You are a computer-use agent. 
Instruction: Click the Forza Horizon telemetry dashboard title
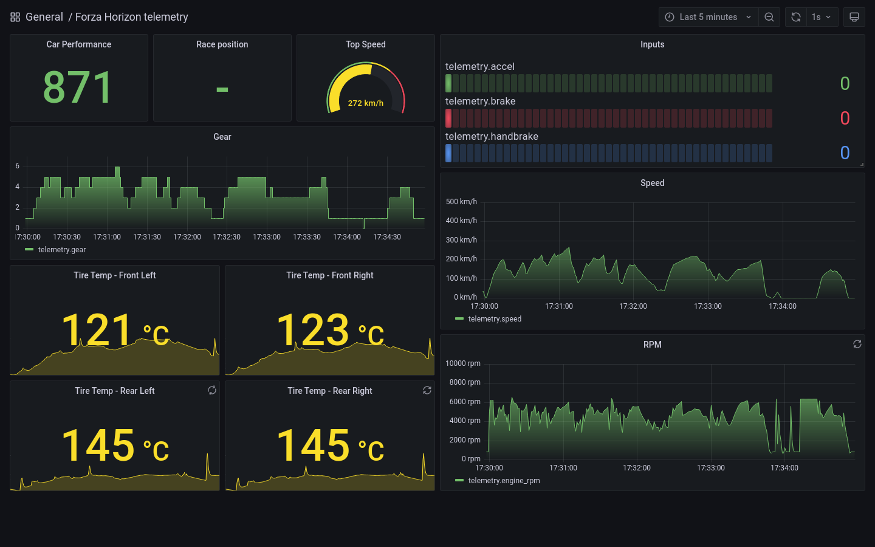click(x=132, y=17)
